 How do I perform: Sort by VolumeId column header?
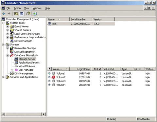pyautogui.click(x=111, y=69)
